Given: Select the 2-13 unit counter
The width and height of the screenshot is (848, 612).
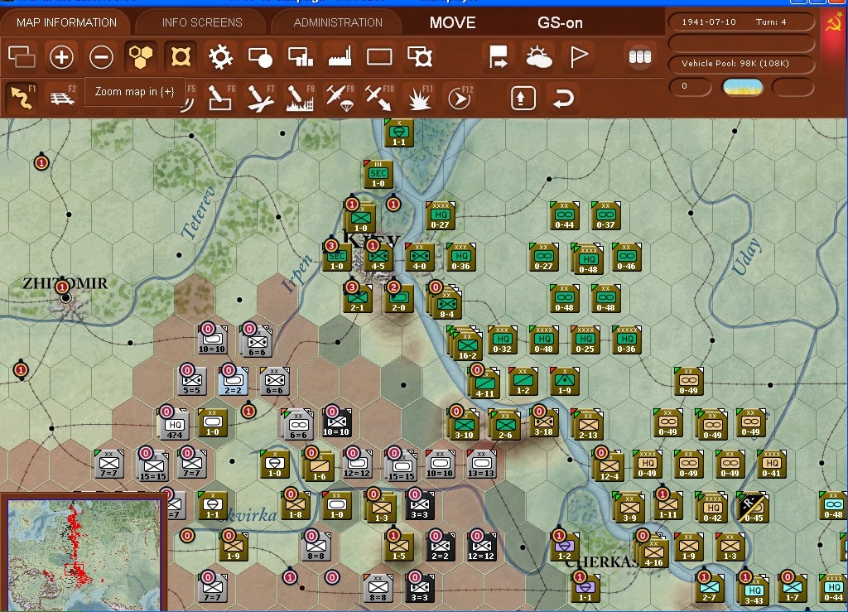Looking at the screenshot, I should [587, 424].
